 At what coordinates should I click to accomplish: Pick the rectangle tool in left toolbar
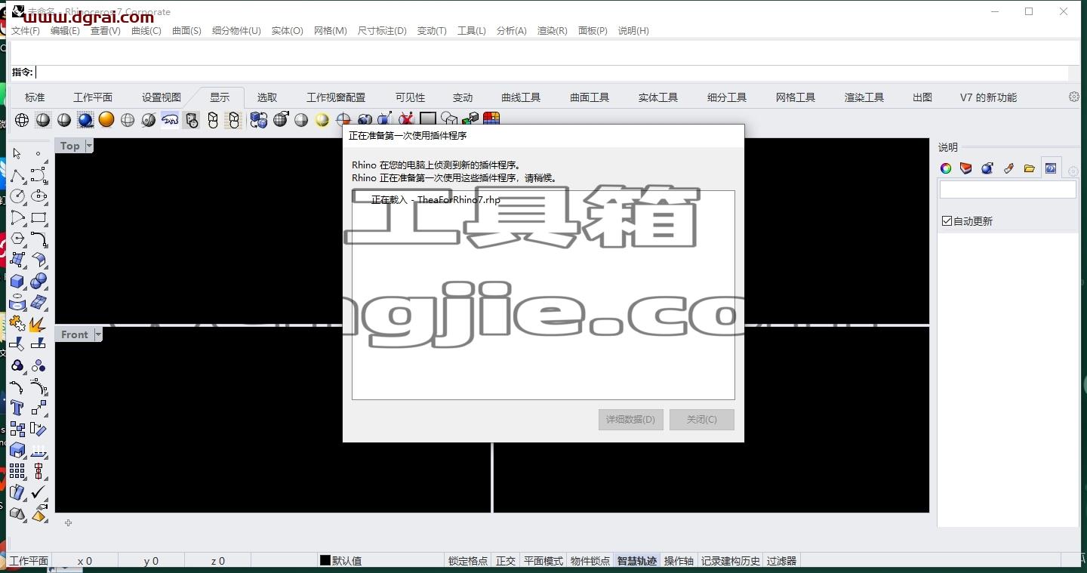(38, 217)
